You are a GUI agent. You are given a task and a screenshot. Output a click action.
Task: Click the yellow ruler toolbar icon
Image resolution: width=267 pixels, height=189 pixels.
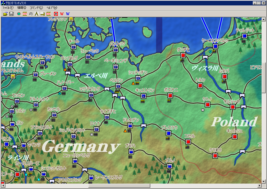point(42,14)
